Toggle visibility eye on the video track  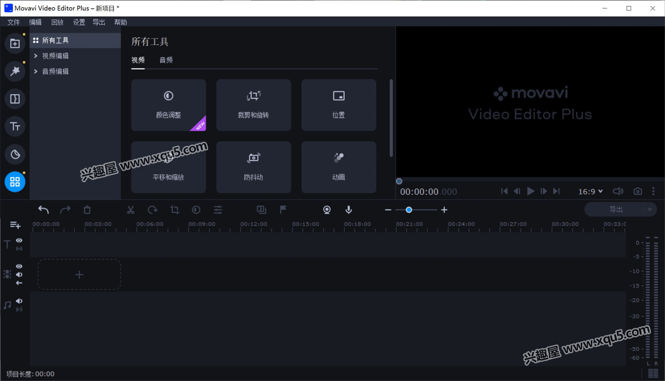point(19,266)
